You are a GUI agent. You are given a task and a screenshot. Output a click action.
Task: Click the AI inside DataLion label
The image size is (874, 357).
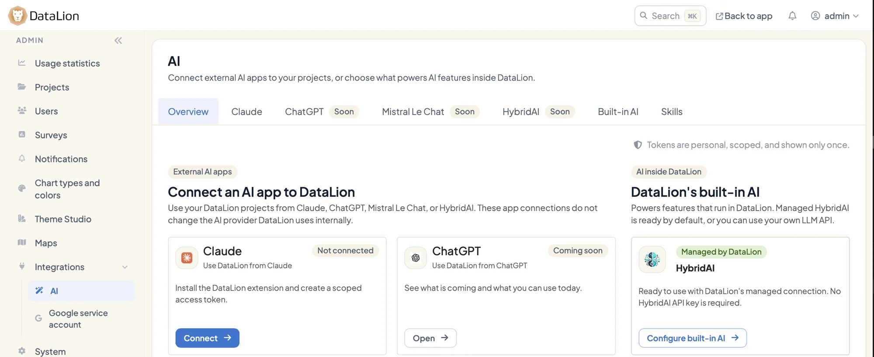point(669,172)
